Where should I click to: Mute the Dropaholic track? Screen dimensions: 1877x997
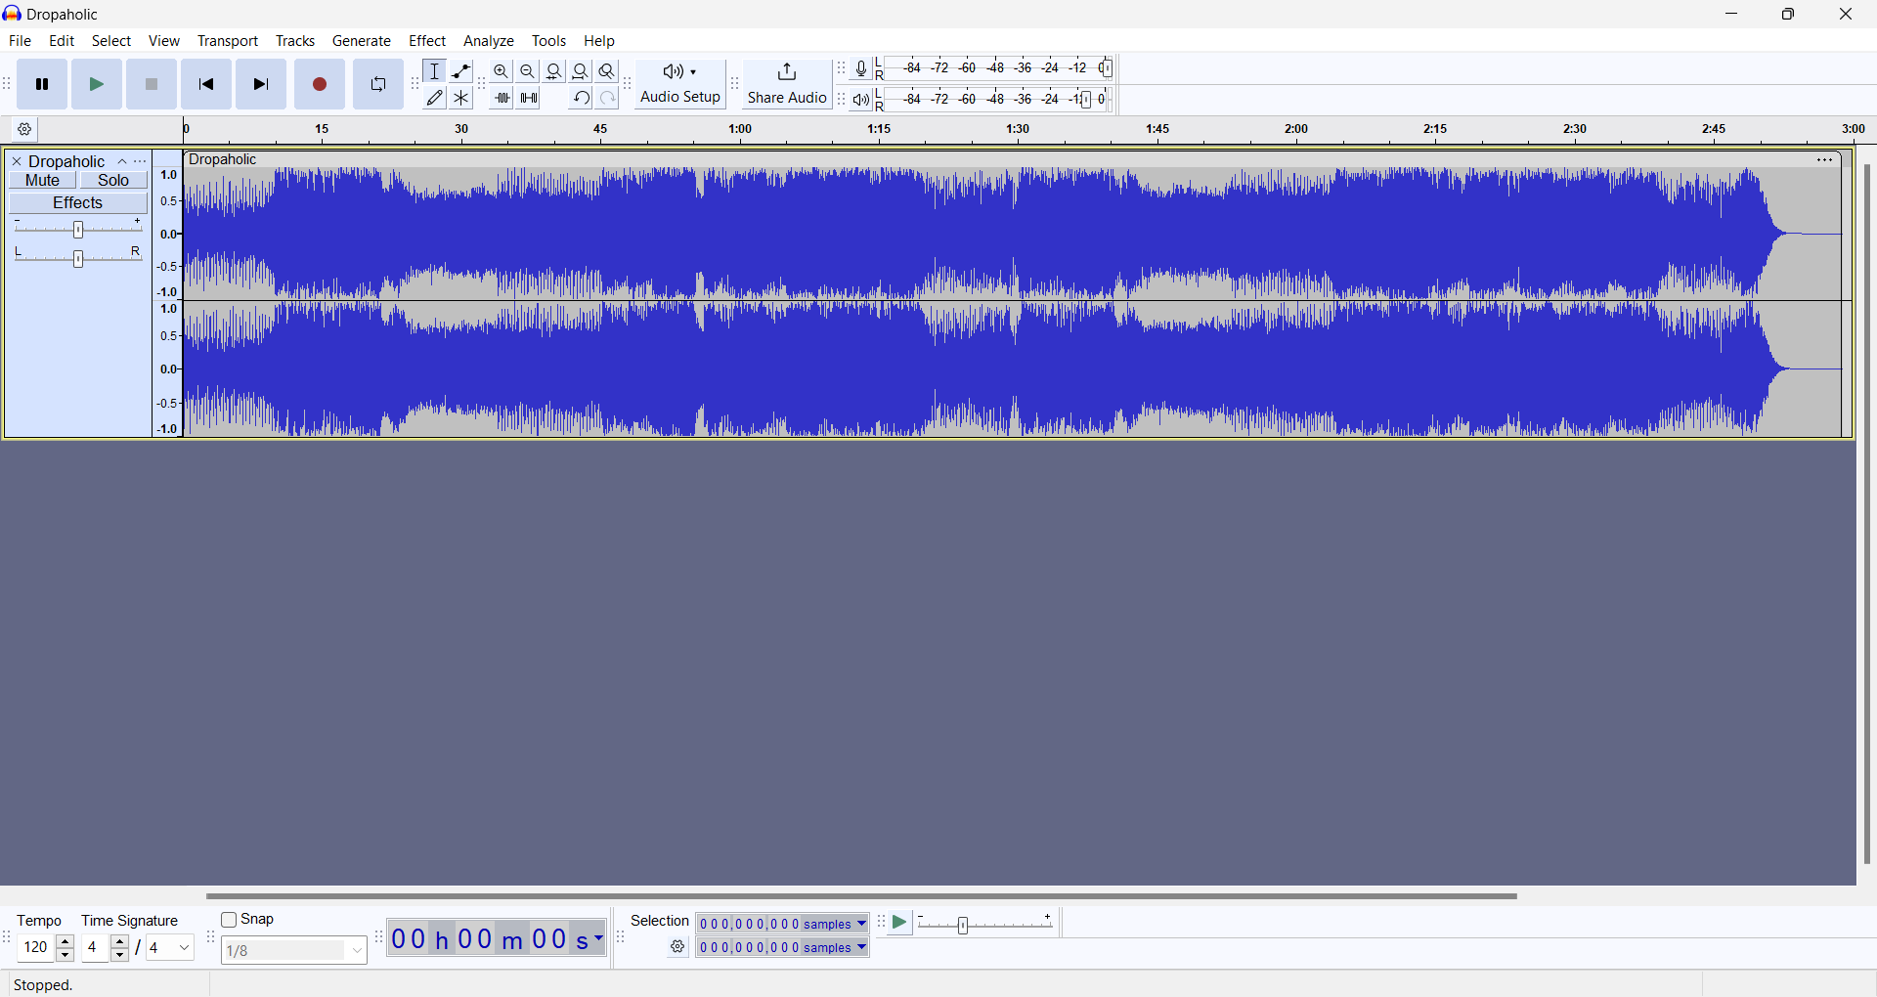[43, 181]
